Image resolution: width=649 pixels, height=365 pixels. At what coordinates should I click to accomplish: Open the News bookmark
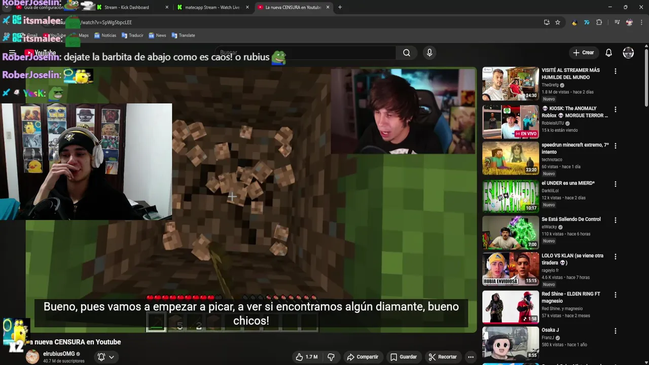coord(157,35)
